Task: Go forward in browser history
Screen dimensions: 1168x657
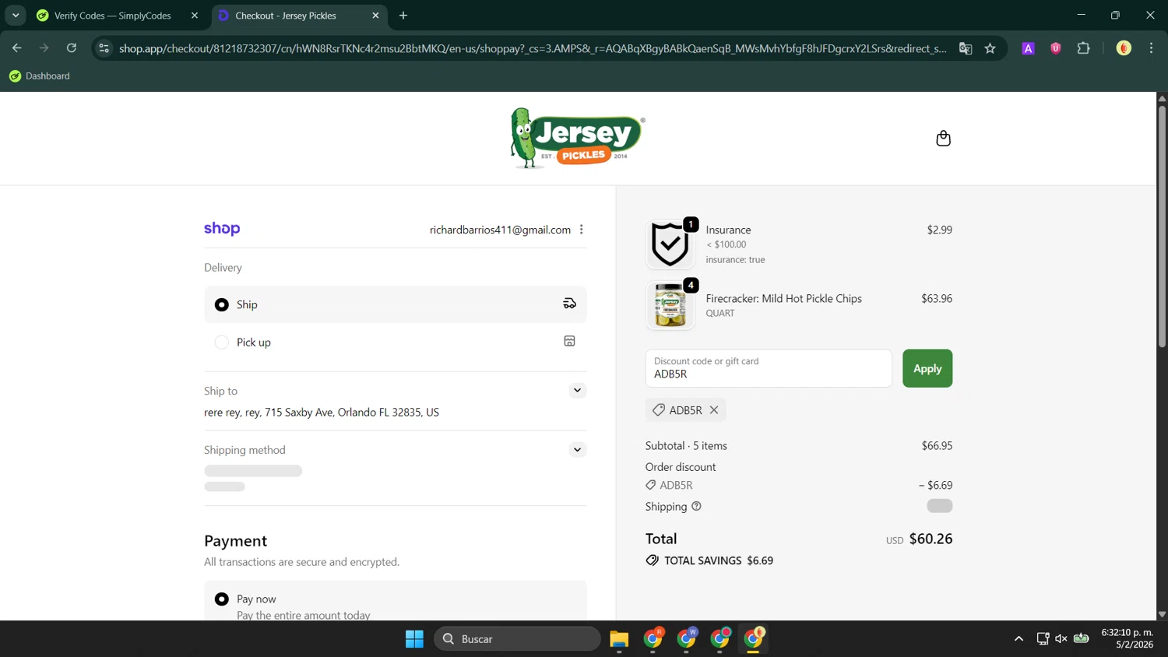Action: coord(44,48)
